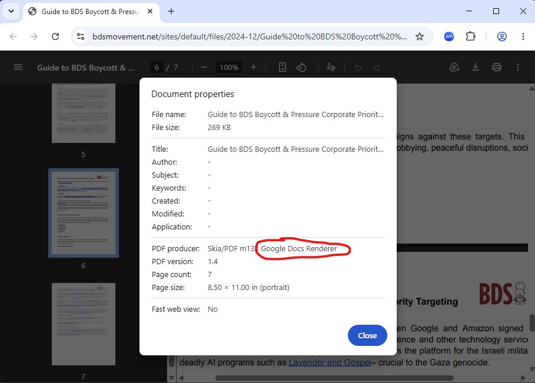The height and width of the screenshot is (383, 535).
Task: Open Chrome's three-dot menu
Action: (x=523, y=36)
